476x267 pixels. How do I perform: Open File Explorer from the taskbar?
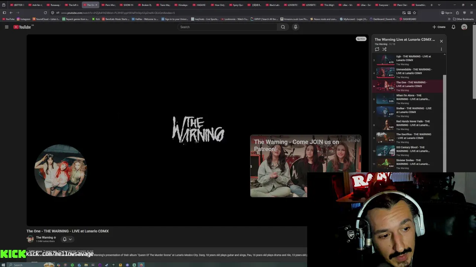click(x=86, y=265)
